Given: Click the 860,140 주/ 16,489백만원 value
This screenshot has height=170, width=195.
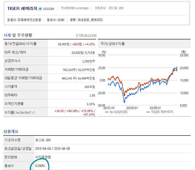Looking at the screenshot, I should click(x=78, y=78).
